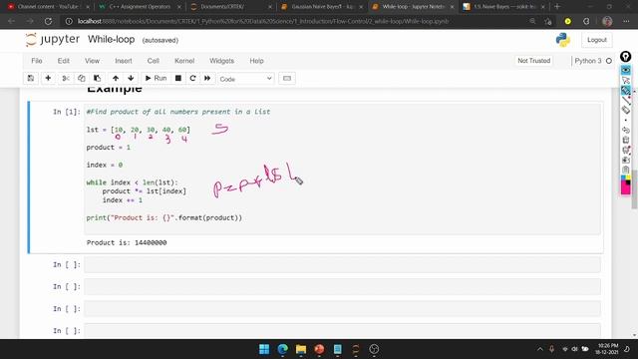Interrupt the kernel with the stop icon
The width and height of the screenshot is (638, 359).
click(x=177, y=78)
